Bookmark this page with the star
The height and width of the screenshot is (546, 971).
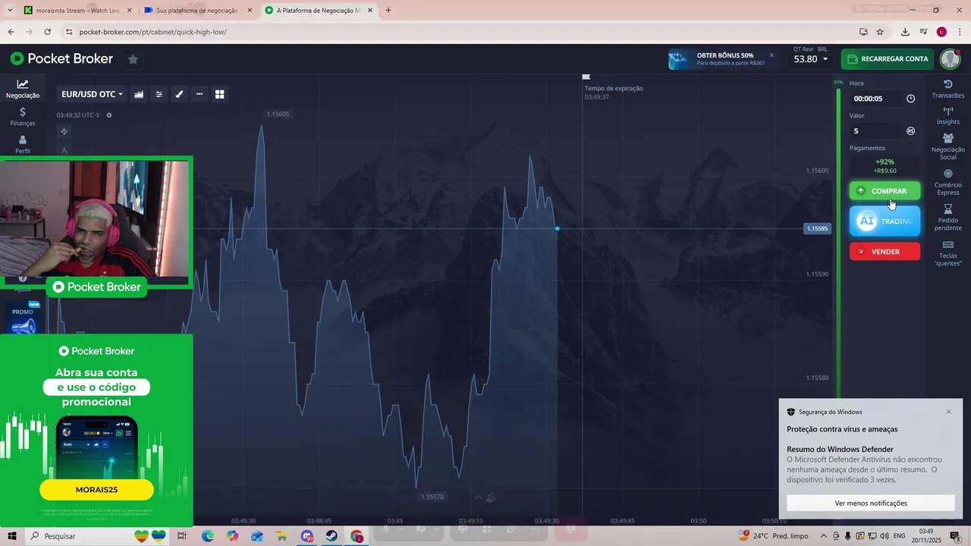(880, 32)
